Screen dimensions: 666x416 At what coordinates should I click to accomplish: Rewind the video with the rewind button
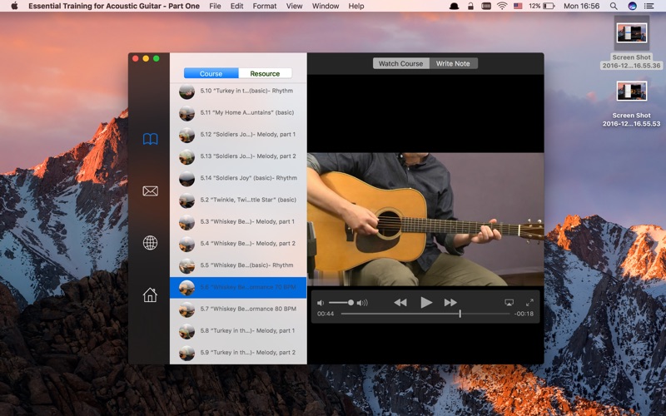pos(400,302)
